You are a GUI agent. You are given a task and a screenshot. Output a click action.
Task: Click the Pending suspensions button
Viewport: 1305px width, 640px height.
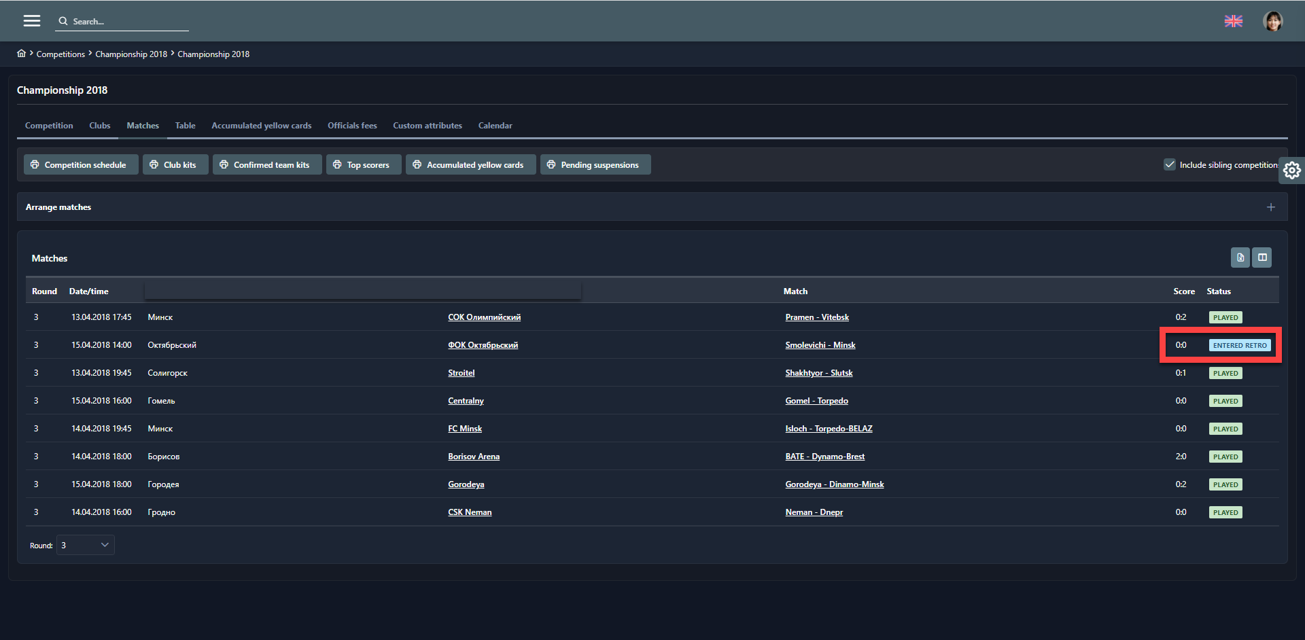(x=595, y=165)
